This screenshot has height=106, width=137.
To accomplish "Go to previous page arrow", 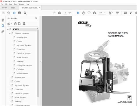I will click(54, 13).
